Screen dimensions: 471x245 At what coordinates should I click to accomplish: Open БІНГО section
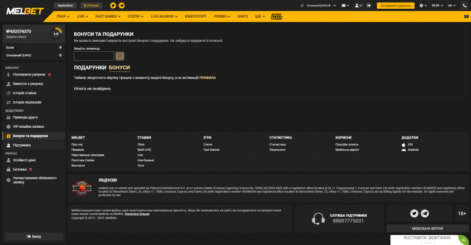tap(243, 16)
